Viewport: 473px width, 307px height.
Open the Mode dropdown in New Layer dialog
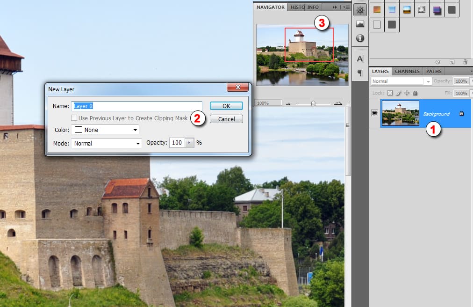click(x=107, y=143)
